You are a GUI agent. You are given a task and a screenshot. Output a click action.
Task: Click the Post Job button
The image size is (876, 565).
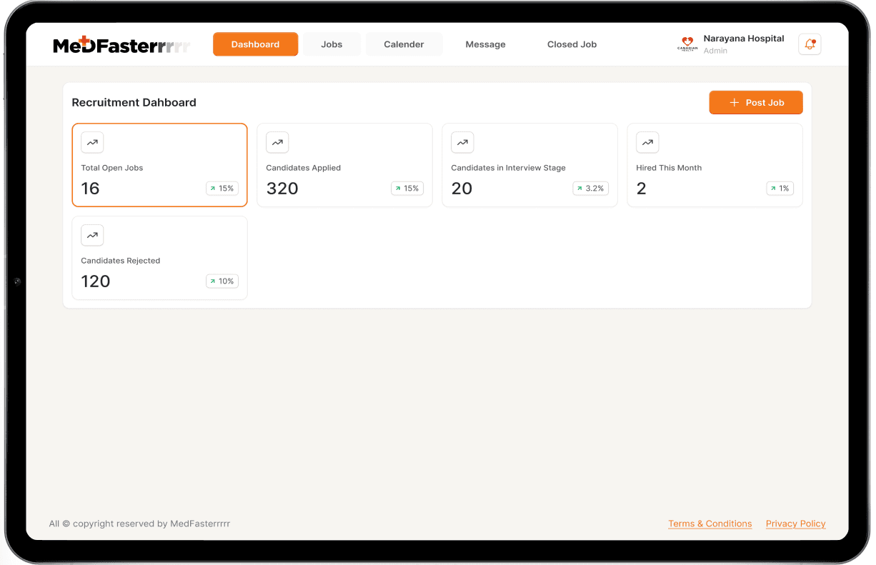[x=756, y=102]
